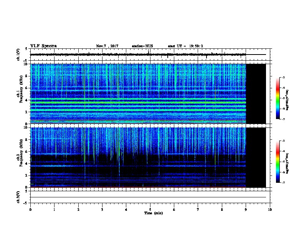Viewport: 304px width, 235px height.
Task: Click the time axis tick label "3"
Action: (x=102, y=209)
